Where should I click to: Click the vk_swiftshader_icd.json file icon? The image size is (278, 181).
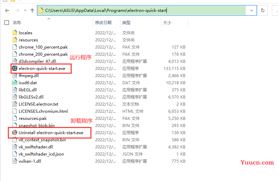15,154
